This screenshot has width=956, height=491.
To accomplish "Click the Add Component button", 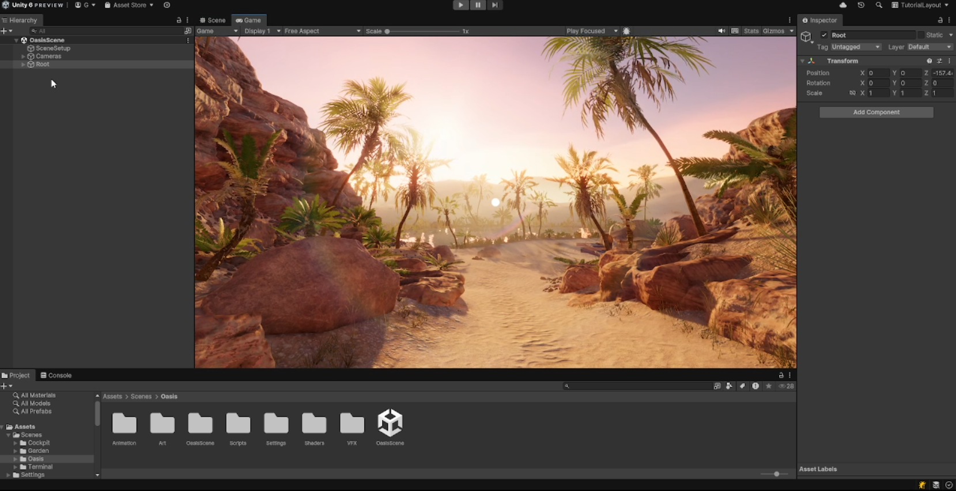I will 876,112.
